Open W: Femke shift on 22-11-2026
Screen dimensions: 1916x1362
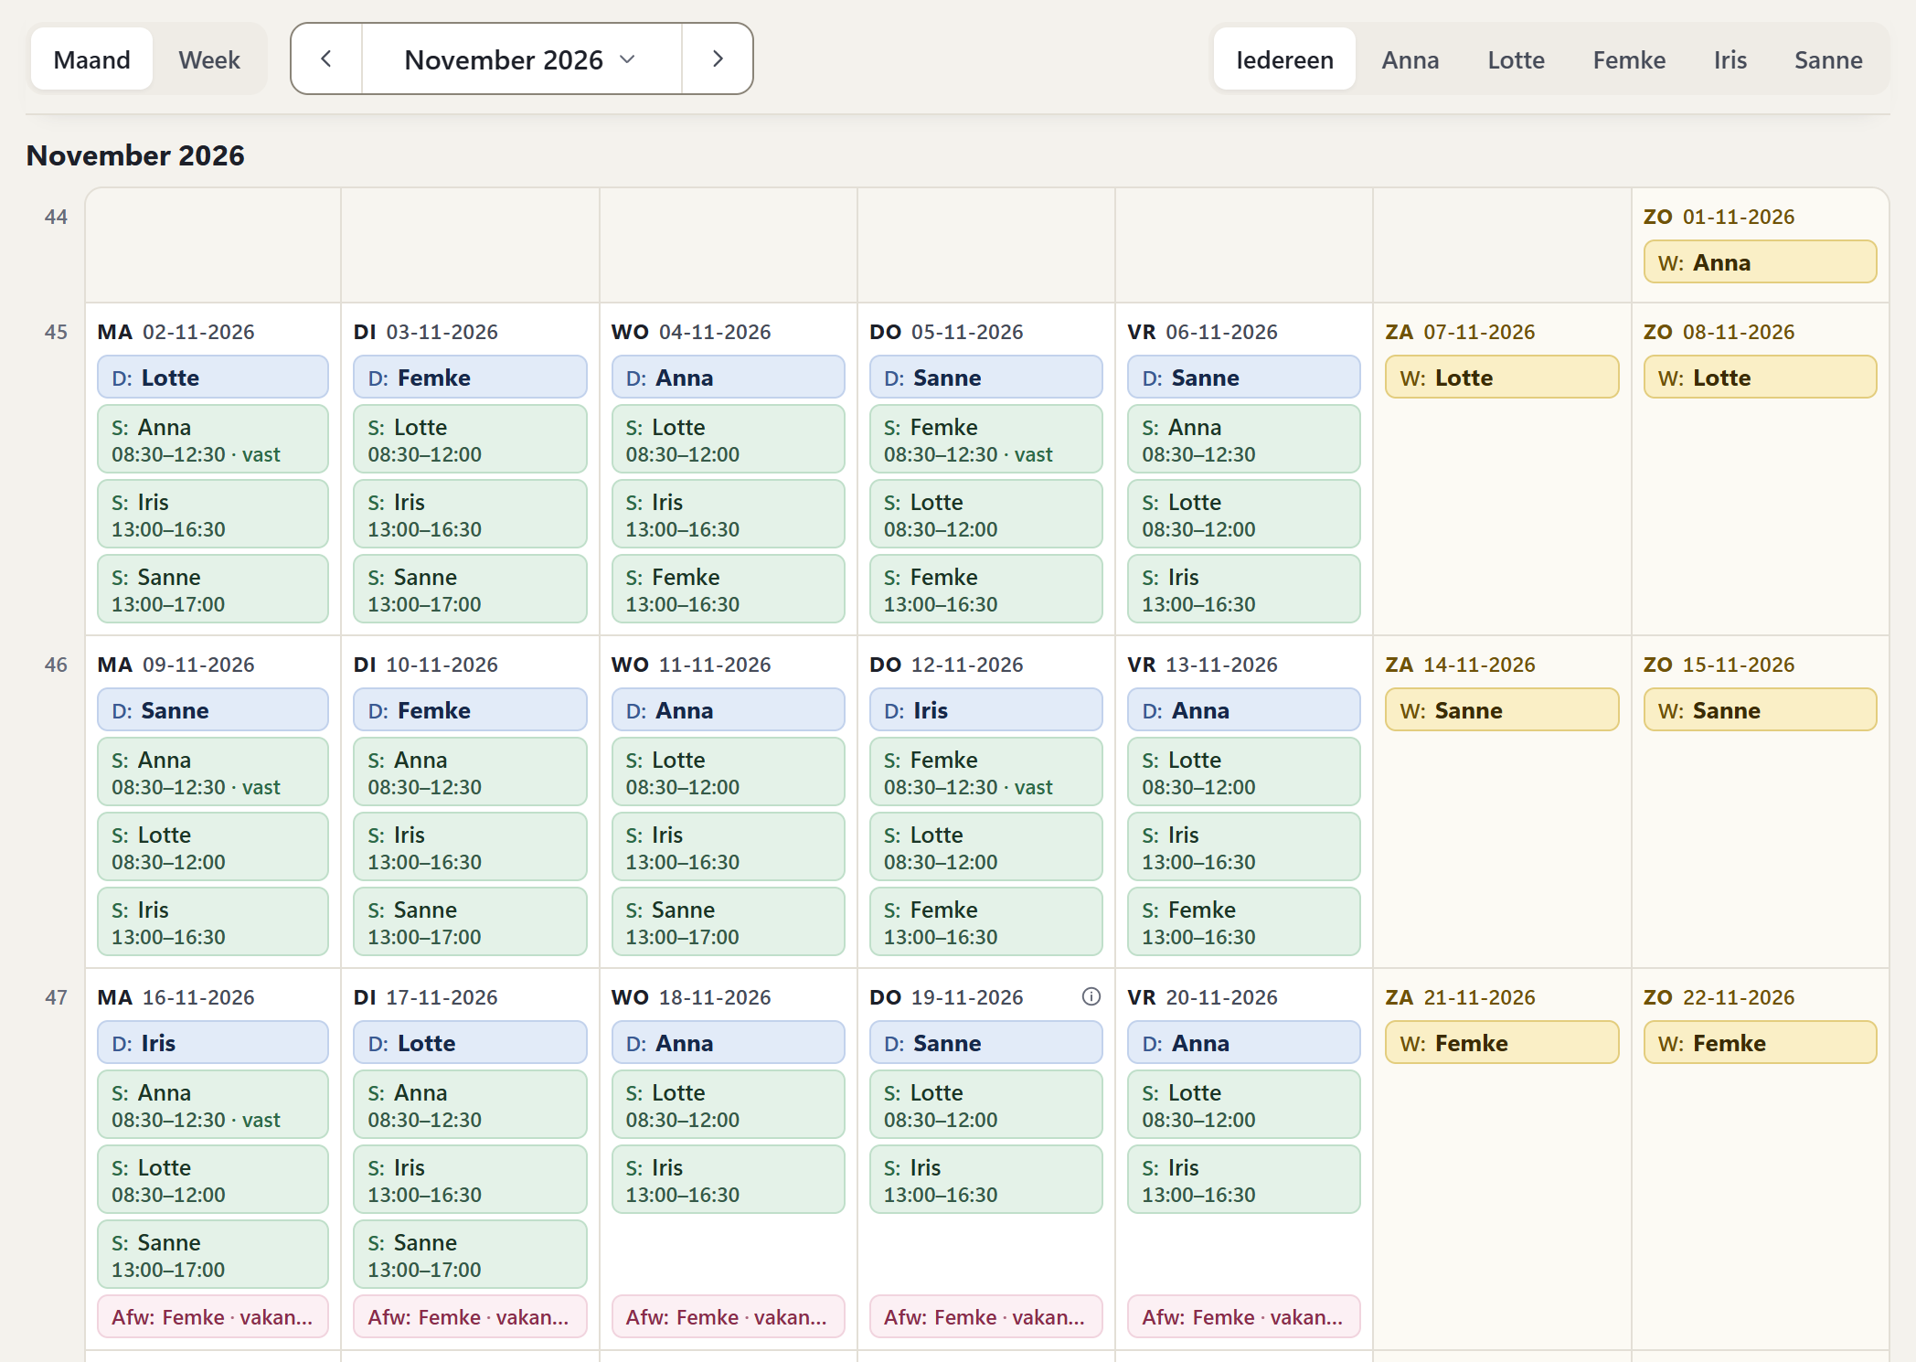point(1760,1043)
